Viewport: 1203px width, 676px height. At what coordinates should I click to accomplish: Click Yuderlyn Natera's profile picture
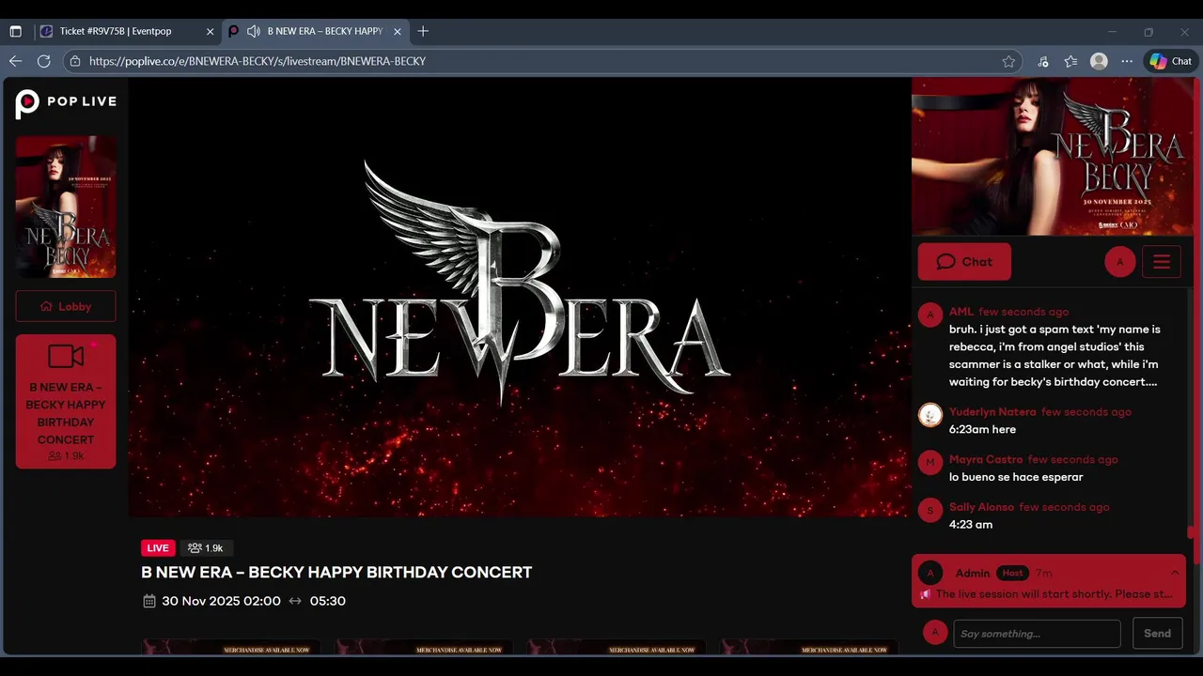click(x=930, y=415)
